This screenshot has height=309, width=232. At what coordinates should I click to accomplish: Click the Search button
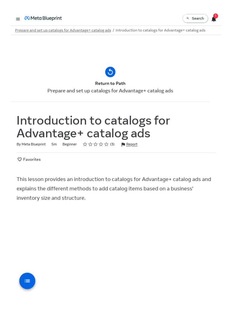[195, 18]
